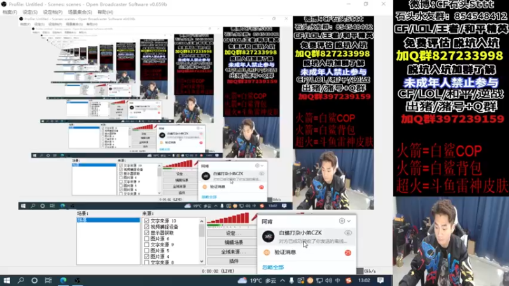Toggle the 中 input method indicator
The image size is (509, 286).
[338, 280]
